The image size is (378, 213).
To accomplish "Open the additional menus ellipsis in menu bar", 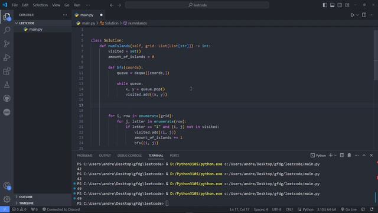I will pos(88,5).
